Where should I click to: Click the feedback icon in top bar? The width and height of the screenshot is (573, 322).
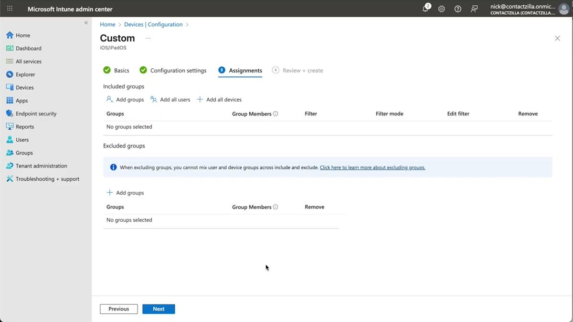(x=474, y=9)
